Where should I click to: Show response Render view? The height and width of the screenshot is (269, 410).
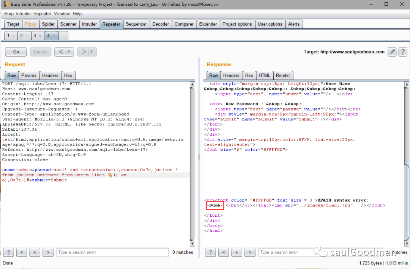pyautogui.click(x=283, y=75)
